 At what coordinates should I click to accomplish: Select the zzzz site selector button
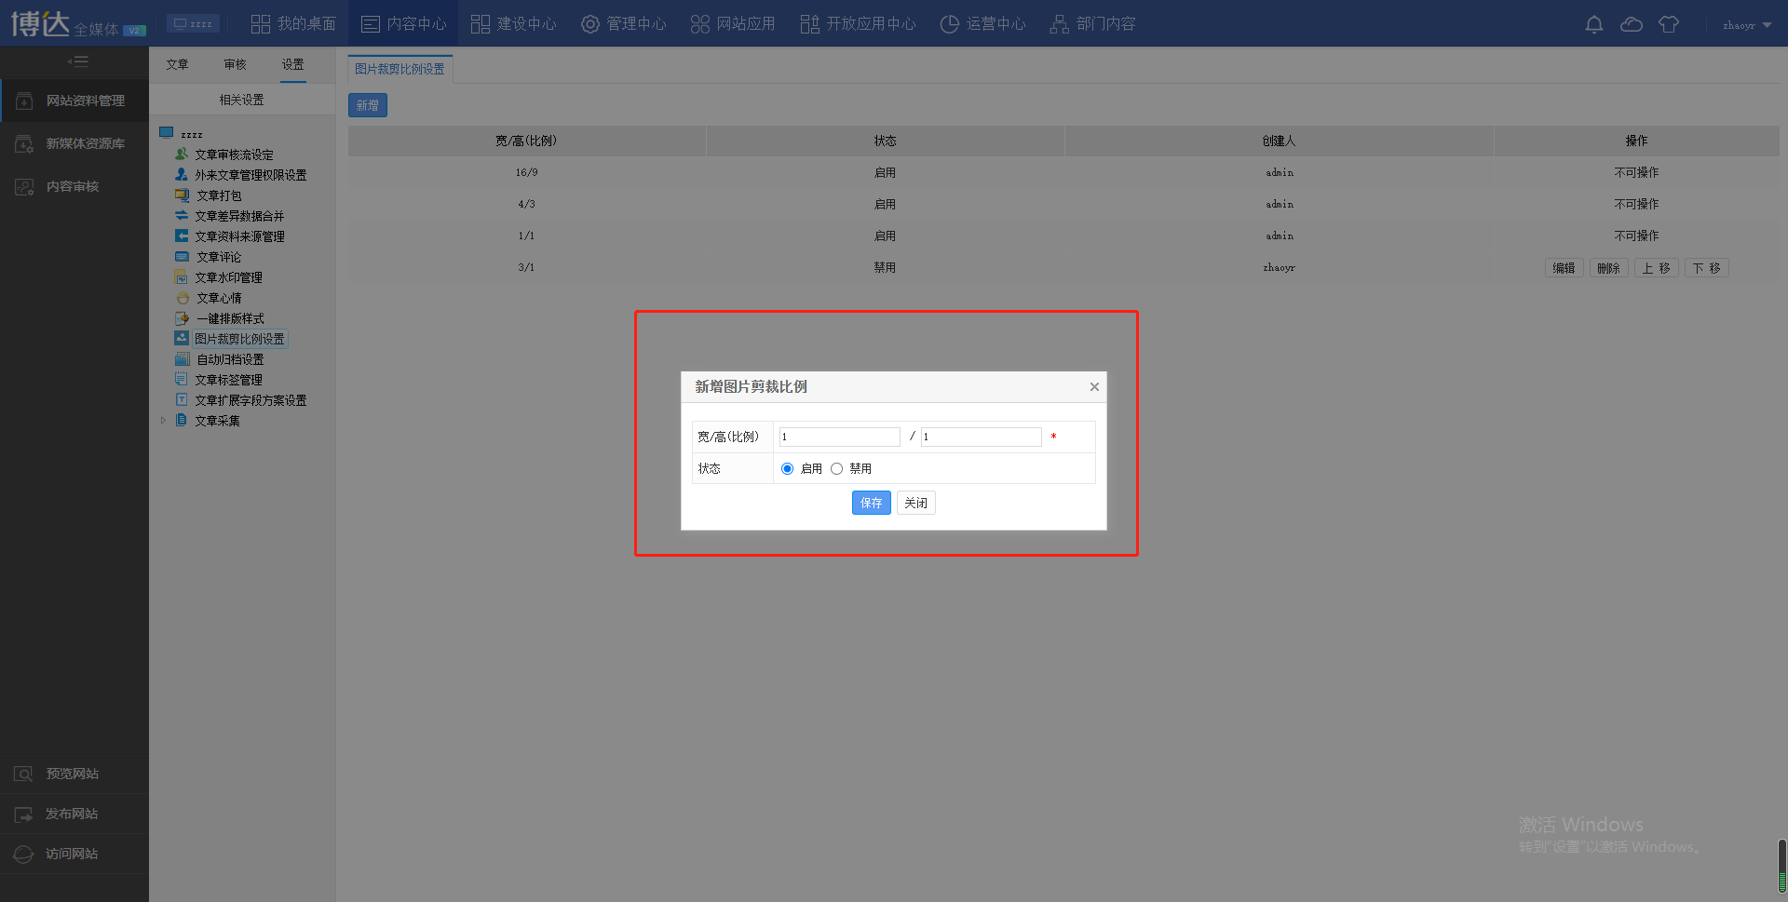[193, 23]
